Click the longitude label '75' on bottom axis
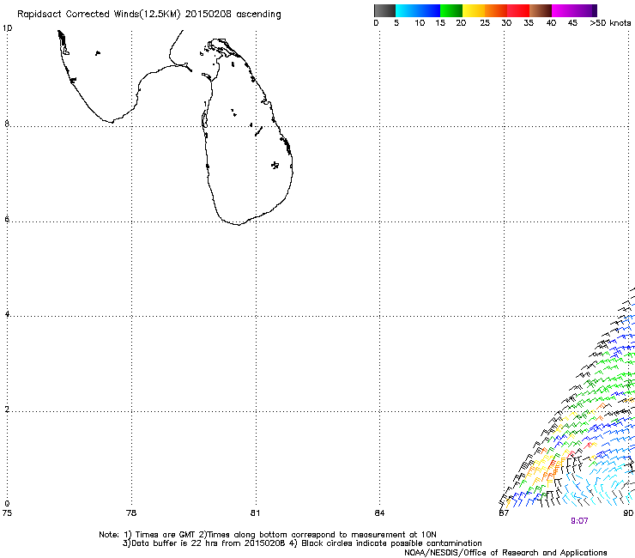635x558 pixels. click(x=7, y=513)
